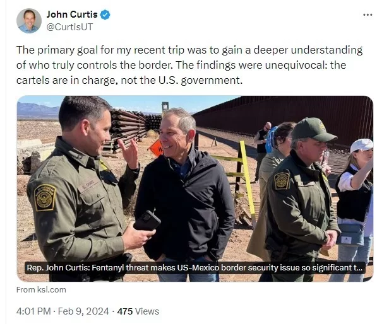Click the phone held by the agent
Image resolution: width=377 pixels, height=324 pixels.
(x=147, y=221)
